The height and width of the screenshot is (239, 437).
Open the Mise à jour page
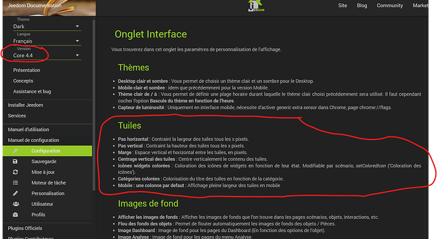(x=43, y=172)
